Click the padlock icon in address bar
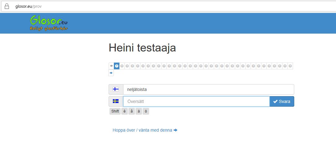The width and height of the screenshot is (336, 168). point(7,6)
